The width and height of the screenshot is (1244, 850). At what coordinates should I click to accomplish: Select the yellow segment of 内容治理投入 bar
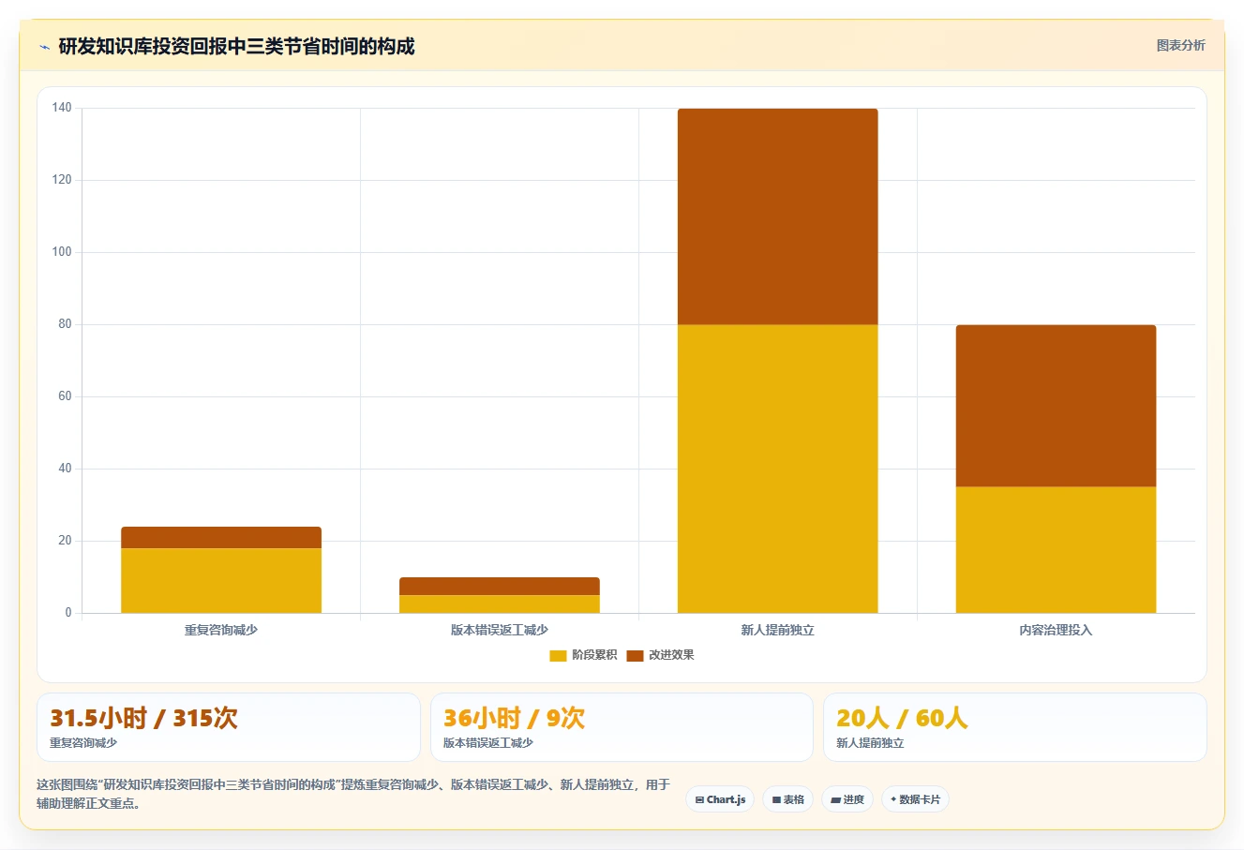click(x=1056, y=549)
